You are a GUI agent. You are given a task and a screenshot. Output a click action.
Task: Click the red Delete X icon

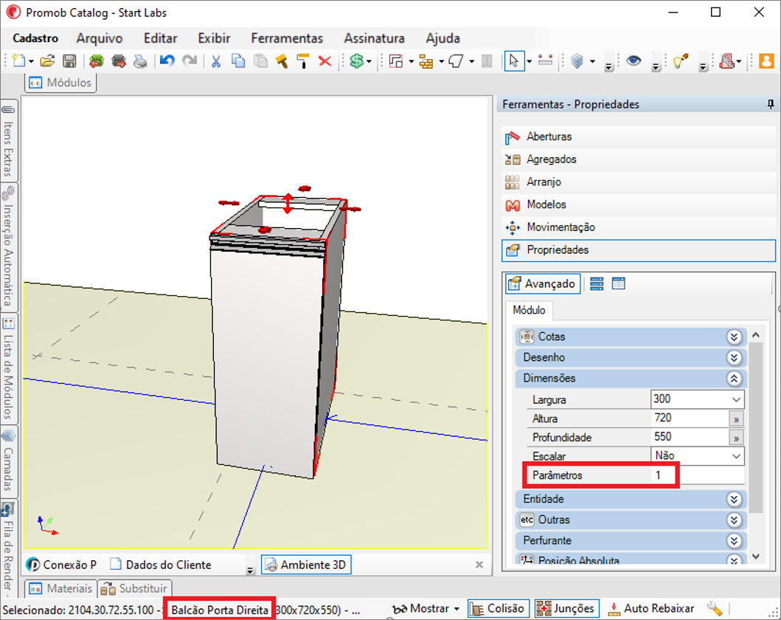(x=325, y=61)
